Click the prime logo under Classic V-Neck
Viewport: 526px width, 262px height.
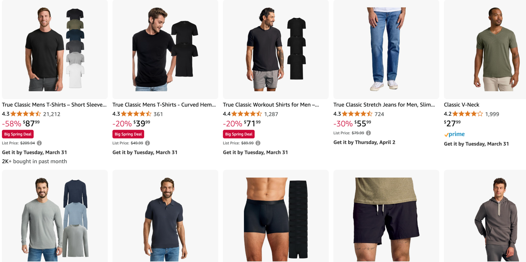pyautogui.click(x=454, y=134)
